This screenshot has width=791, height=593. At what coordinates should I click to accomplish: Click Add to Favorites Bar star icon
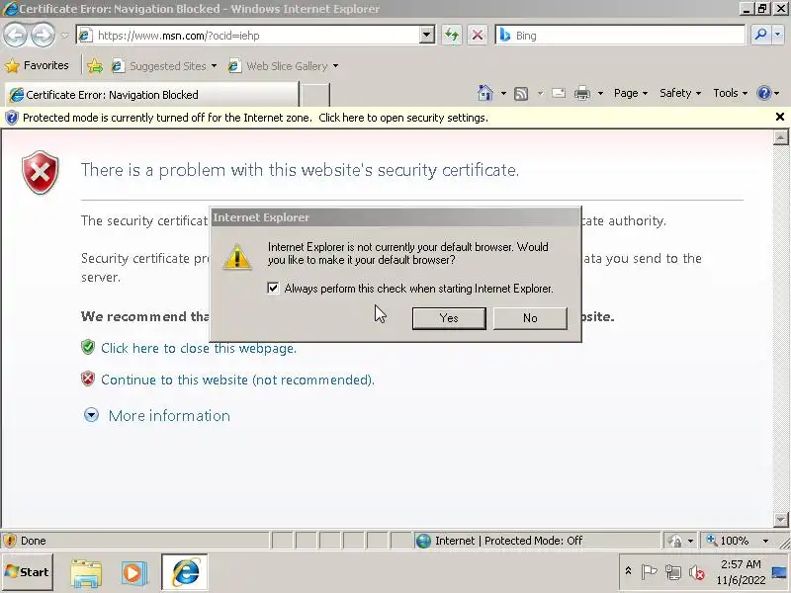click(x=94, y=66)
